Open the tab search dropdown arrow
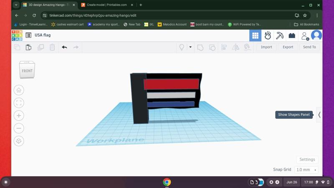This screenshot has width=334, height=188. [16, 5]
